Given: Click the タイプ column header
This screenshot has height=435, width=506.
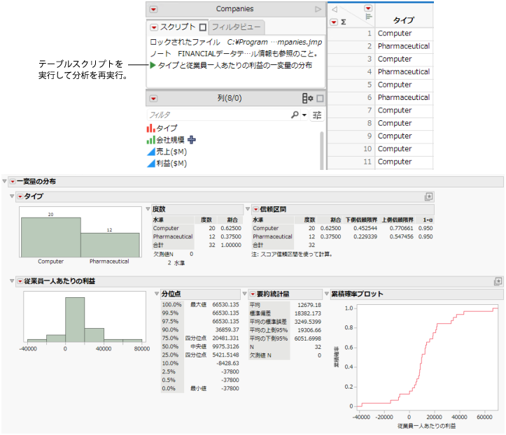Looking at the screenshot, I should [x=403, y=20].
